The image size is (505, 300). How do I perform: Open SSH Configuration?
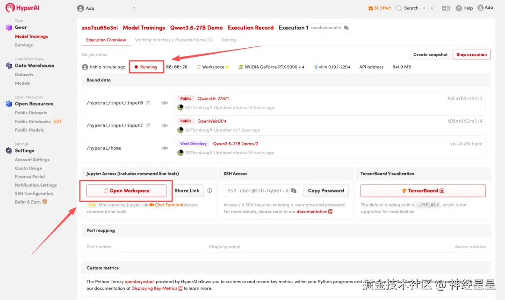[x=34, y=193]
